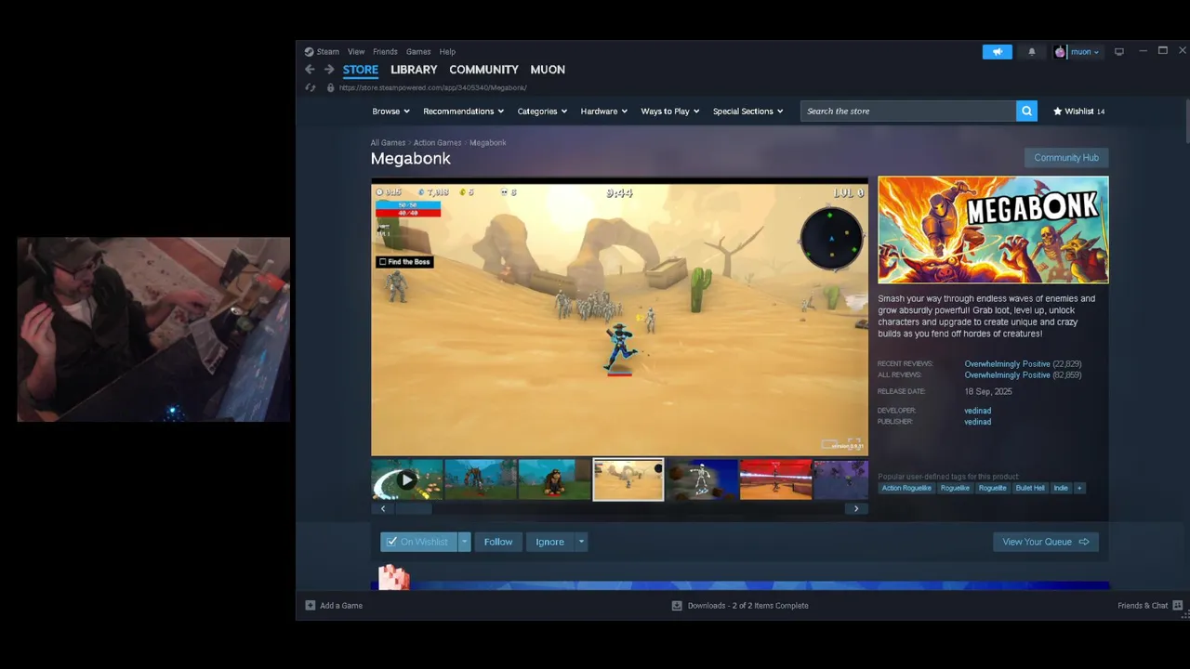1190x669 pixels.
Task: Toggle the On Wishlist checkbox button
Action: (418, 542)
